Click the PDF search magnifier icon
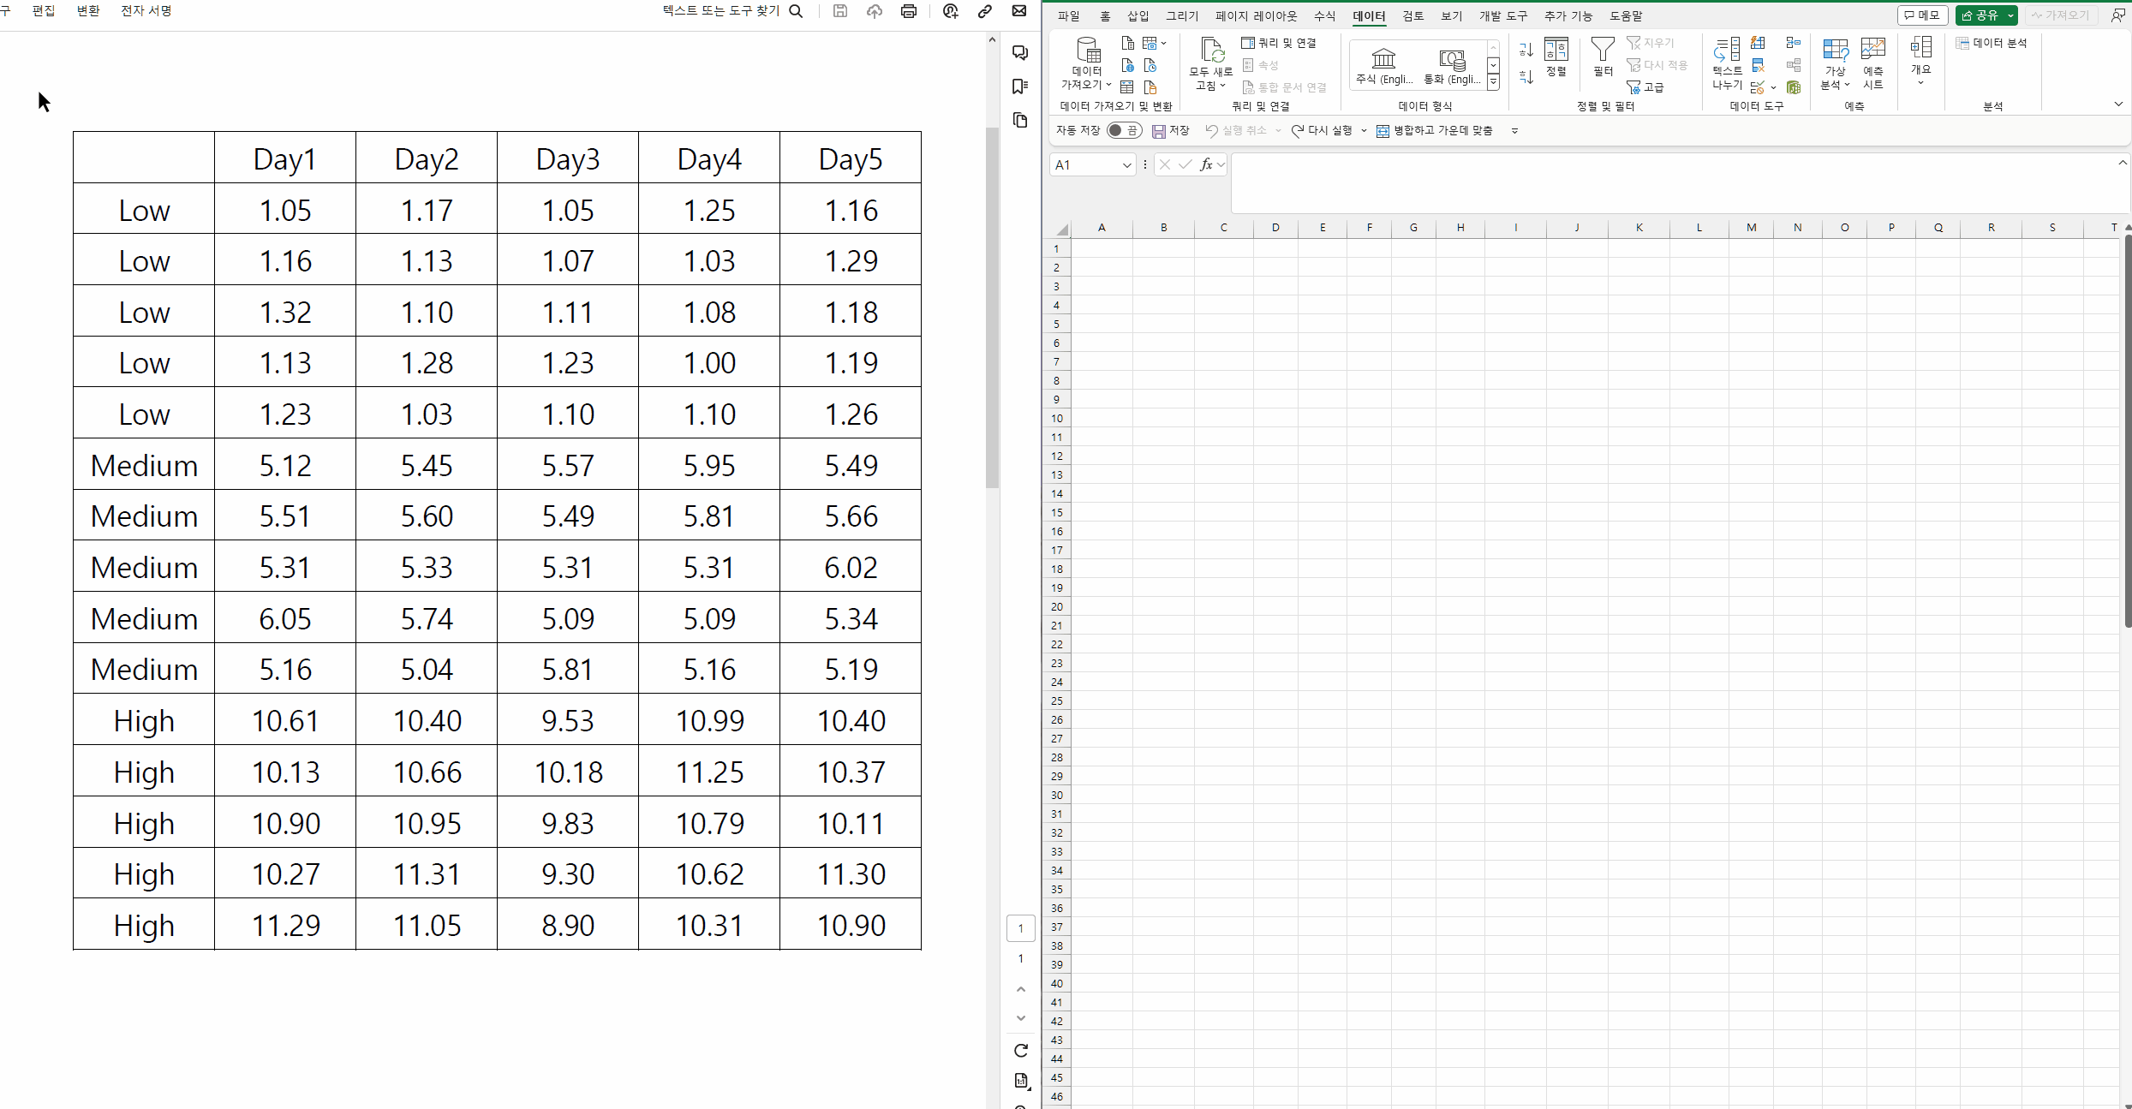 [796, 11]
